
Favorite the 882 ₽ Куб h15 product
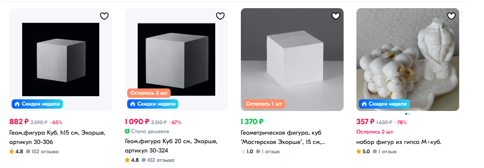pyautogui.click(x=104, y=16)
